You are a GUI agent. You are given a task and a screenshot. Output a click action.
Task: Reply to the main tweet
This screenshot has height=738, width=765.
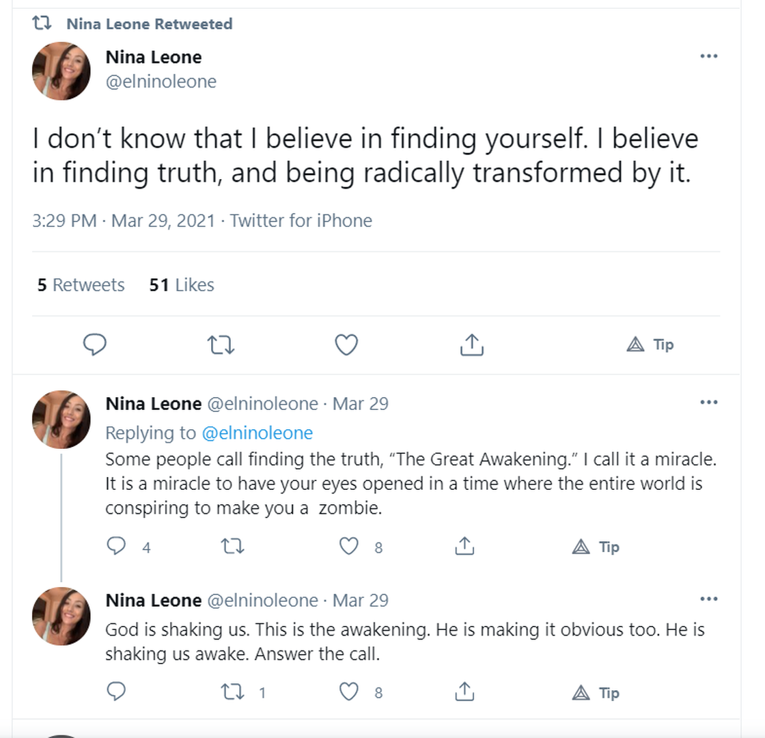click(x=94, y=345)
